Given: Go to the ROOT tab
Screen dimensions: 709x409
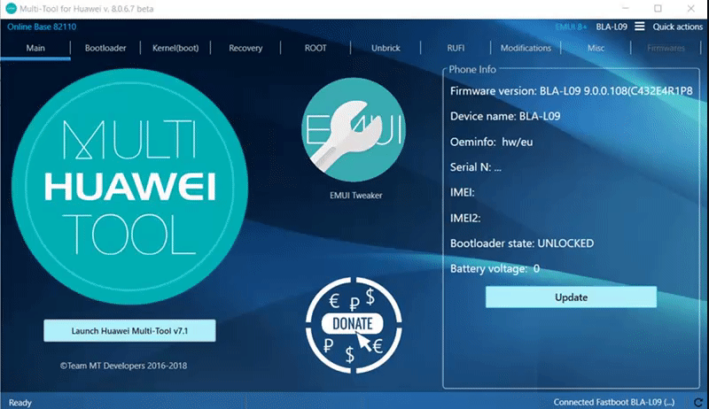Looking at the screenshot, I should [x=316, y=48].
